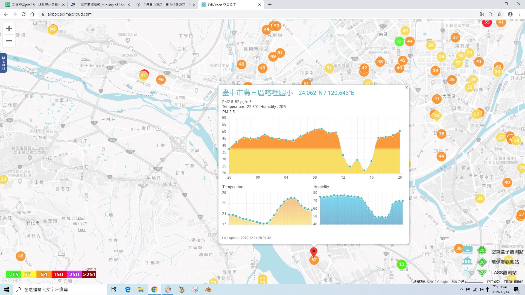Open the Chrome profile avatar

click(510, 14)
